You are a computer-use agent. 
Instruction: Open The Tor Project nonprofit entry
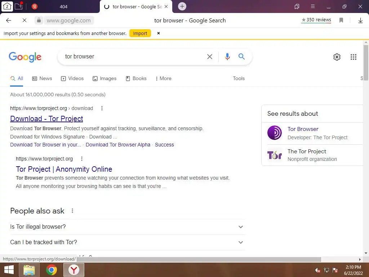pyautogui.click(x=307, y=151)
